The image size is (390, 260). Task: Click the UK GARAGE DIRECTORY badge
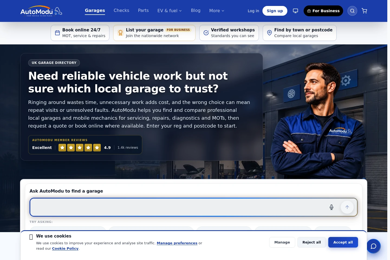(54, 63)
